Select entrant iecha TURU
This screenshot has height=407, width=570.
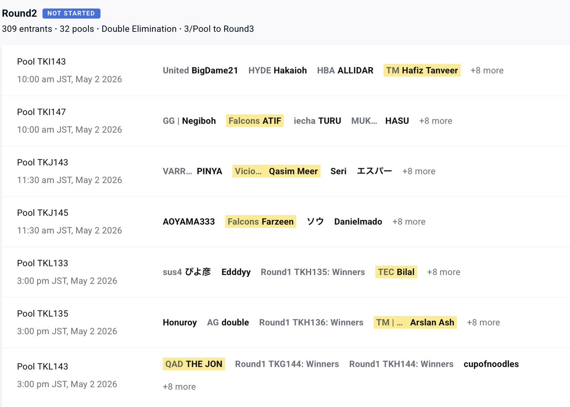tap(317, 121)
